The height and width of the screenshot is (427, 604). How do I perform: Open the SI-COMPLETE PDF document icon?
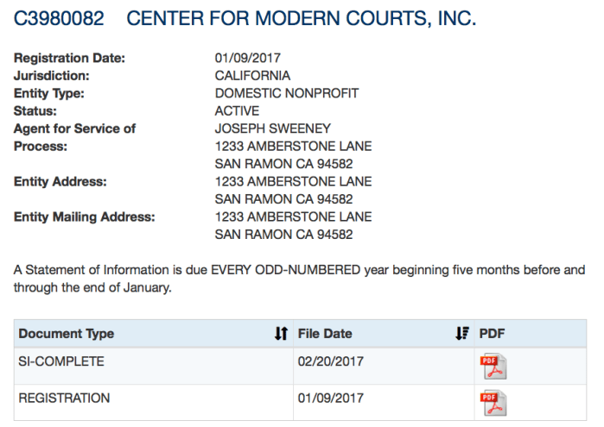(493, 367)
